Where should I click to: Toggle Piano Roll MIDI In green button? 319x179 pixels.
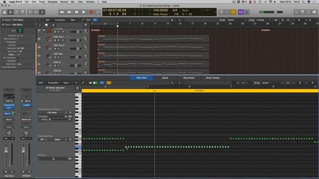95,83
